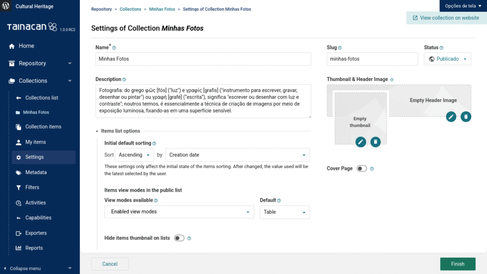Screen dimensions: 487x274
Task: Edit the thumbnail with its pencil icon
Action: 360,142
